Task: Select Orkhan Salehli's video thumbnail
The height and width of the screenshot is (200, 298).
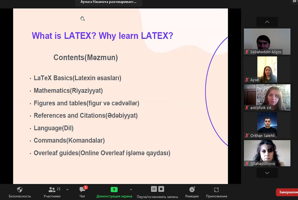Action: coord(267,125)
